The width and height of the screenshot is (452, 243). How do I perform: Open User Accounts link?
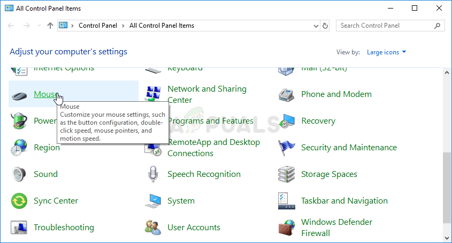(x=194, y=228)
